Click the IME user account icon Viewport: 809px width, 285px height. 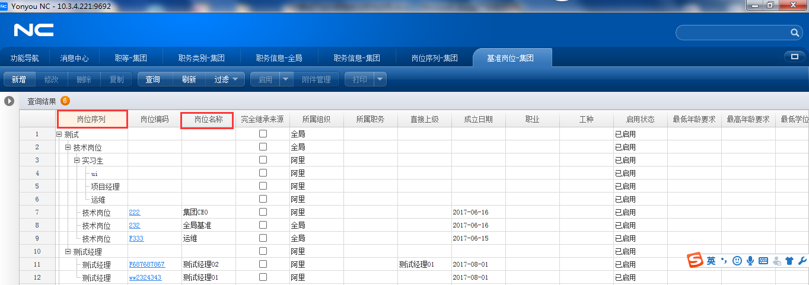[x=776, y=261]
